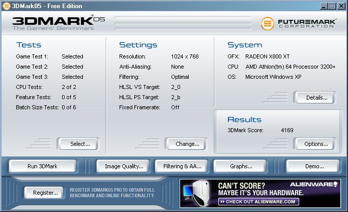
Task: Open the Image Quality tool
Action: tap(123, 166)
